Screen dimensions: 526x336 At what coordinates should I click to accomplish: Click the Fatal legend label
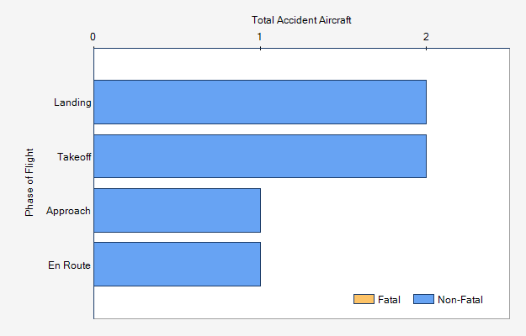click(389, 300)
